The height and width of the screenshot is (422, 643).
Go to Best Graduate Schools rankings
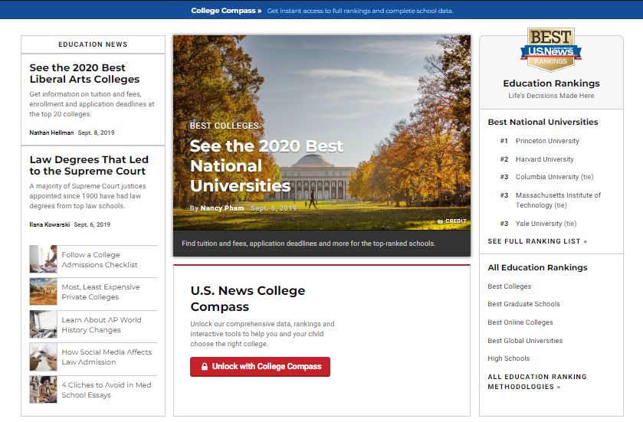pos(523,304)
